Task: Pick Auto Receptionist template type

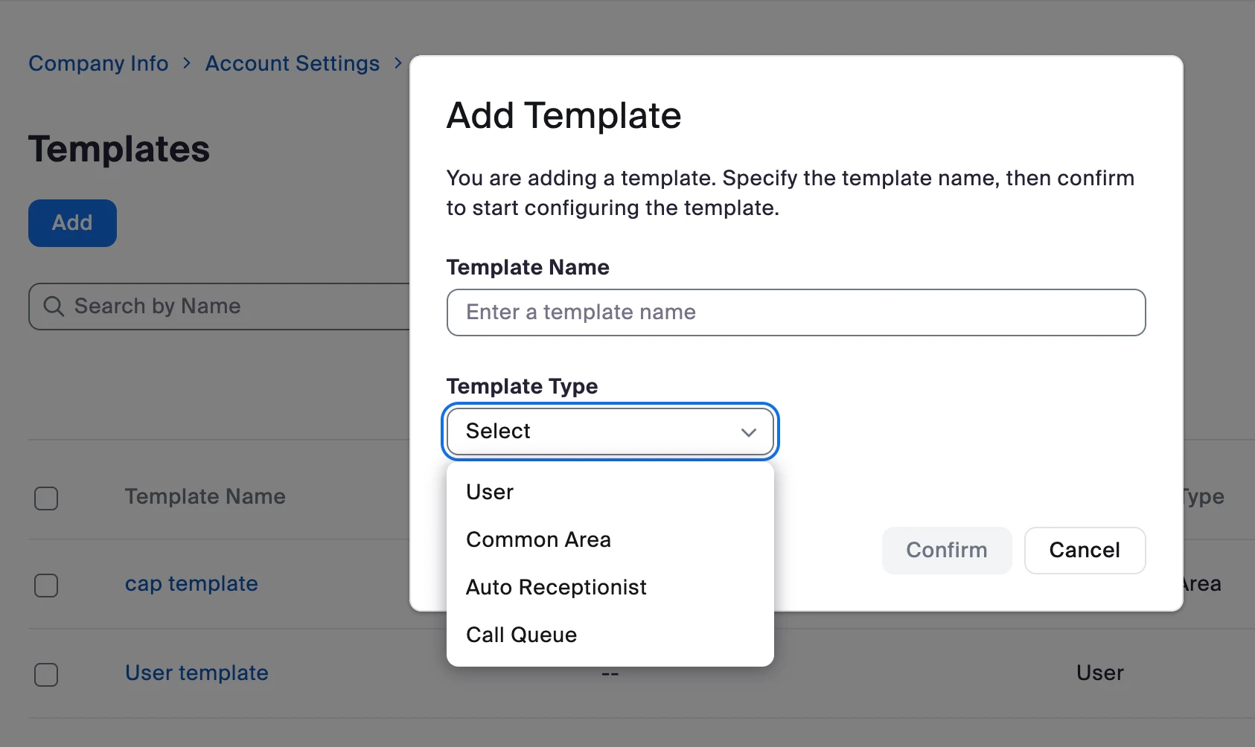Action: [556, 587]
